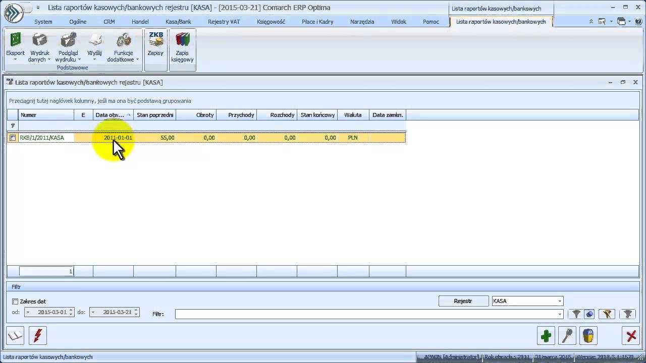
Task: Expand the arrow below Wyślij
Action: 94,59
